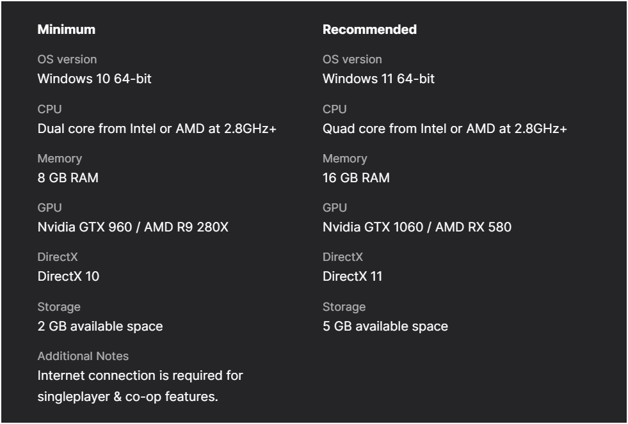The width and height of the screenshot is (628, 424).
Task: Click the Minimum column OS version label
Action: click(67, 59)
